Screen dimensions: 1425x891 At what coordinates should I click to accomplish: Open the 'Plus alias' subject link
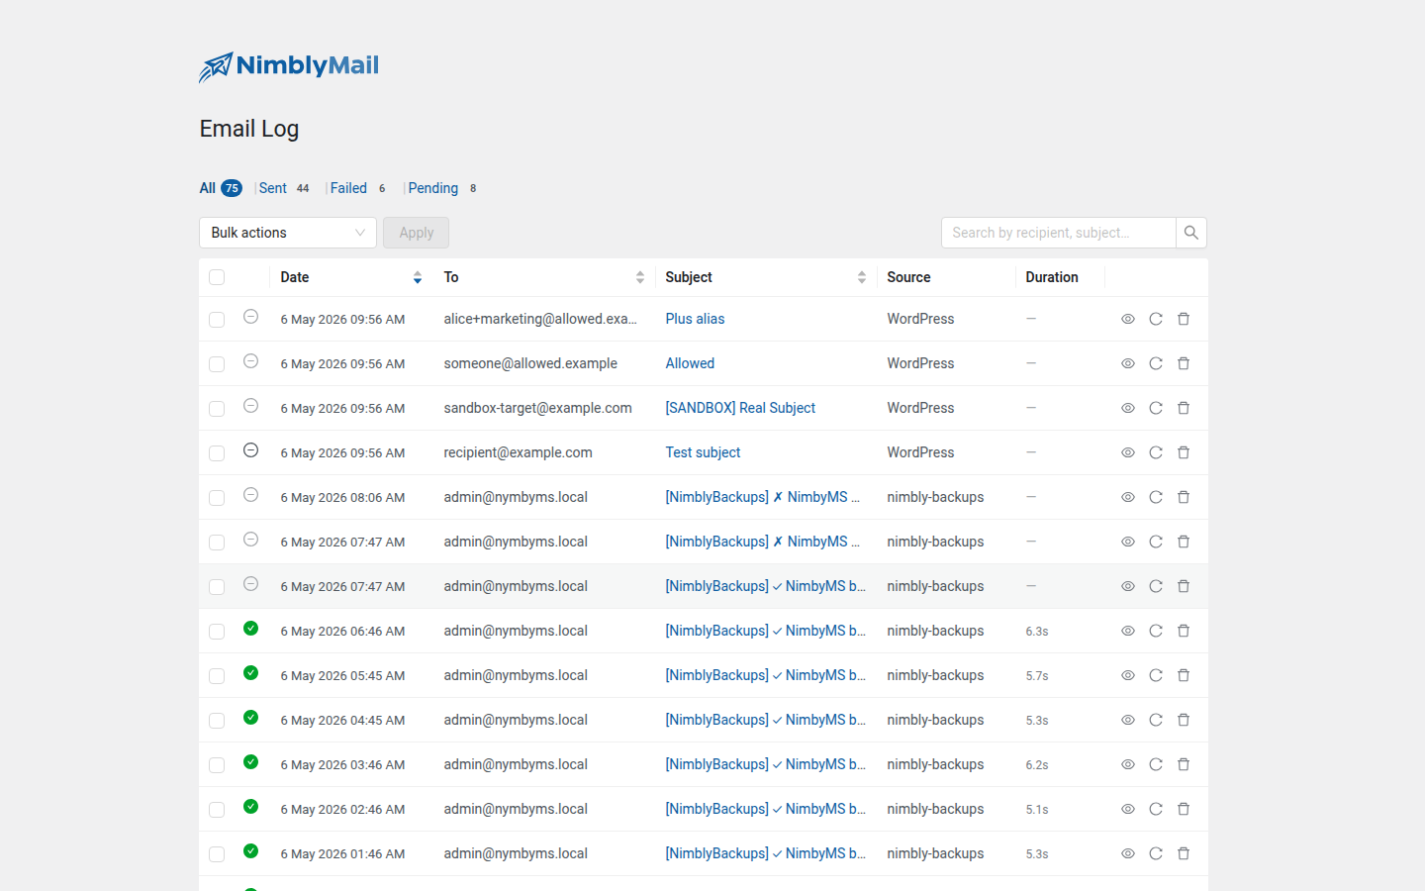point(695,319)
